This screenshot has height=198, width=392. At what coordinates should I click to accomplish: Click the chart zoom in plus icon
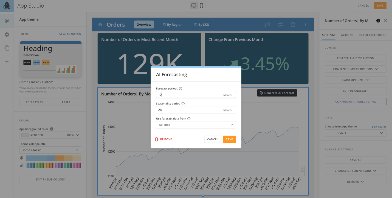[x=302, y=168]
